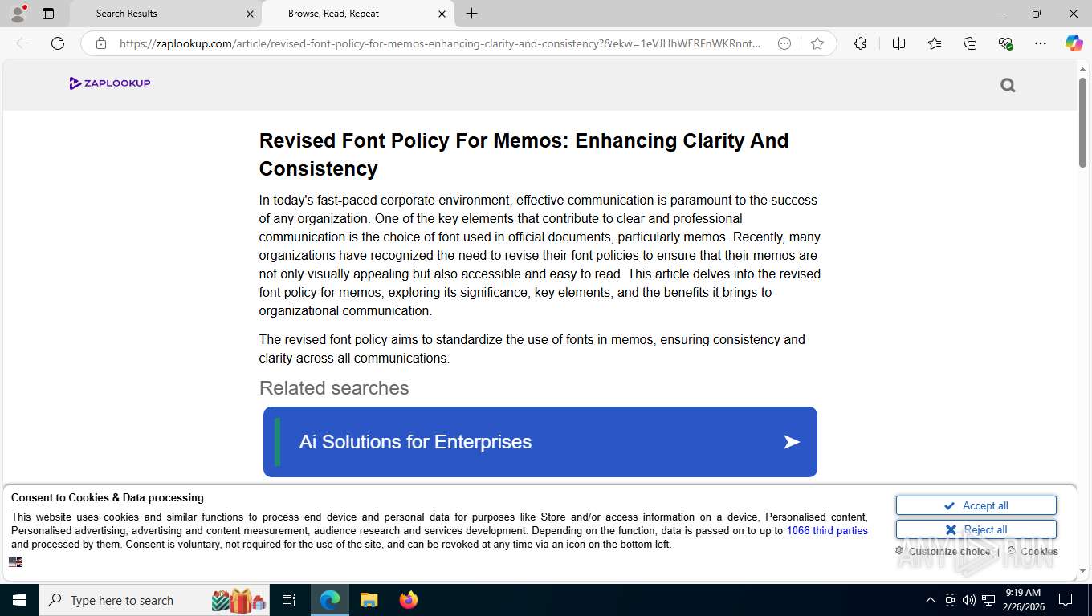Accept all cookies
Image resolution: width=1092 pixels, height=616 pixels.
click(x=976, y=505)
